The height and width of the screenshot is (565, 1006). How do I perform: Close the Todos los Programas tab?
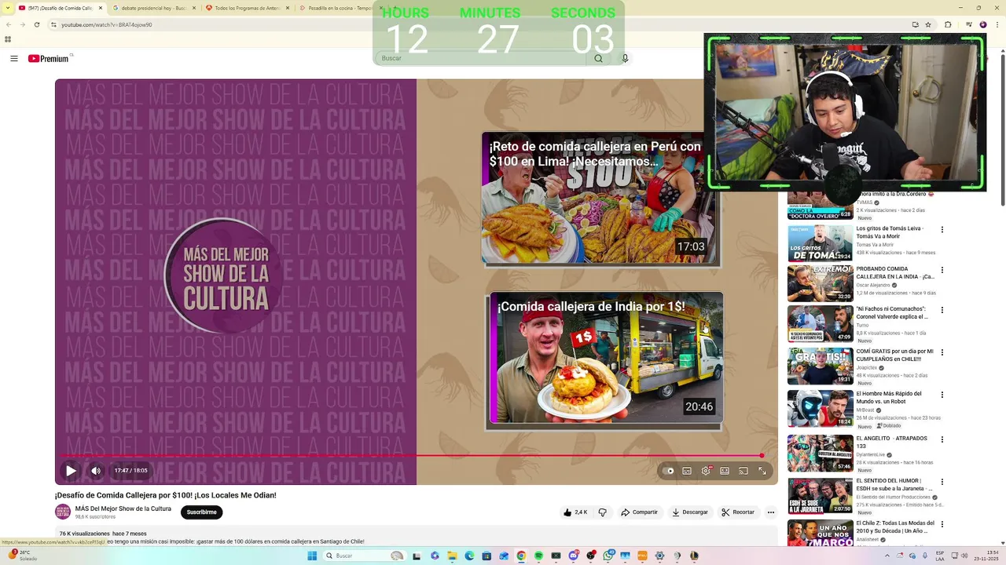coord(286,8)
